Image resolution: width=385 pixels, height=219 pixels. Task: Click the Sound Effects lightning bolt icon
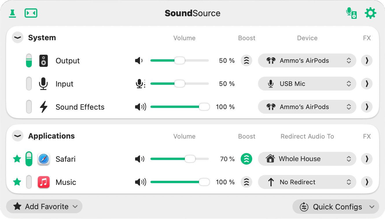tap(43, 107)
